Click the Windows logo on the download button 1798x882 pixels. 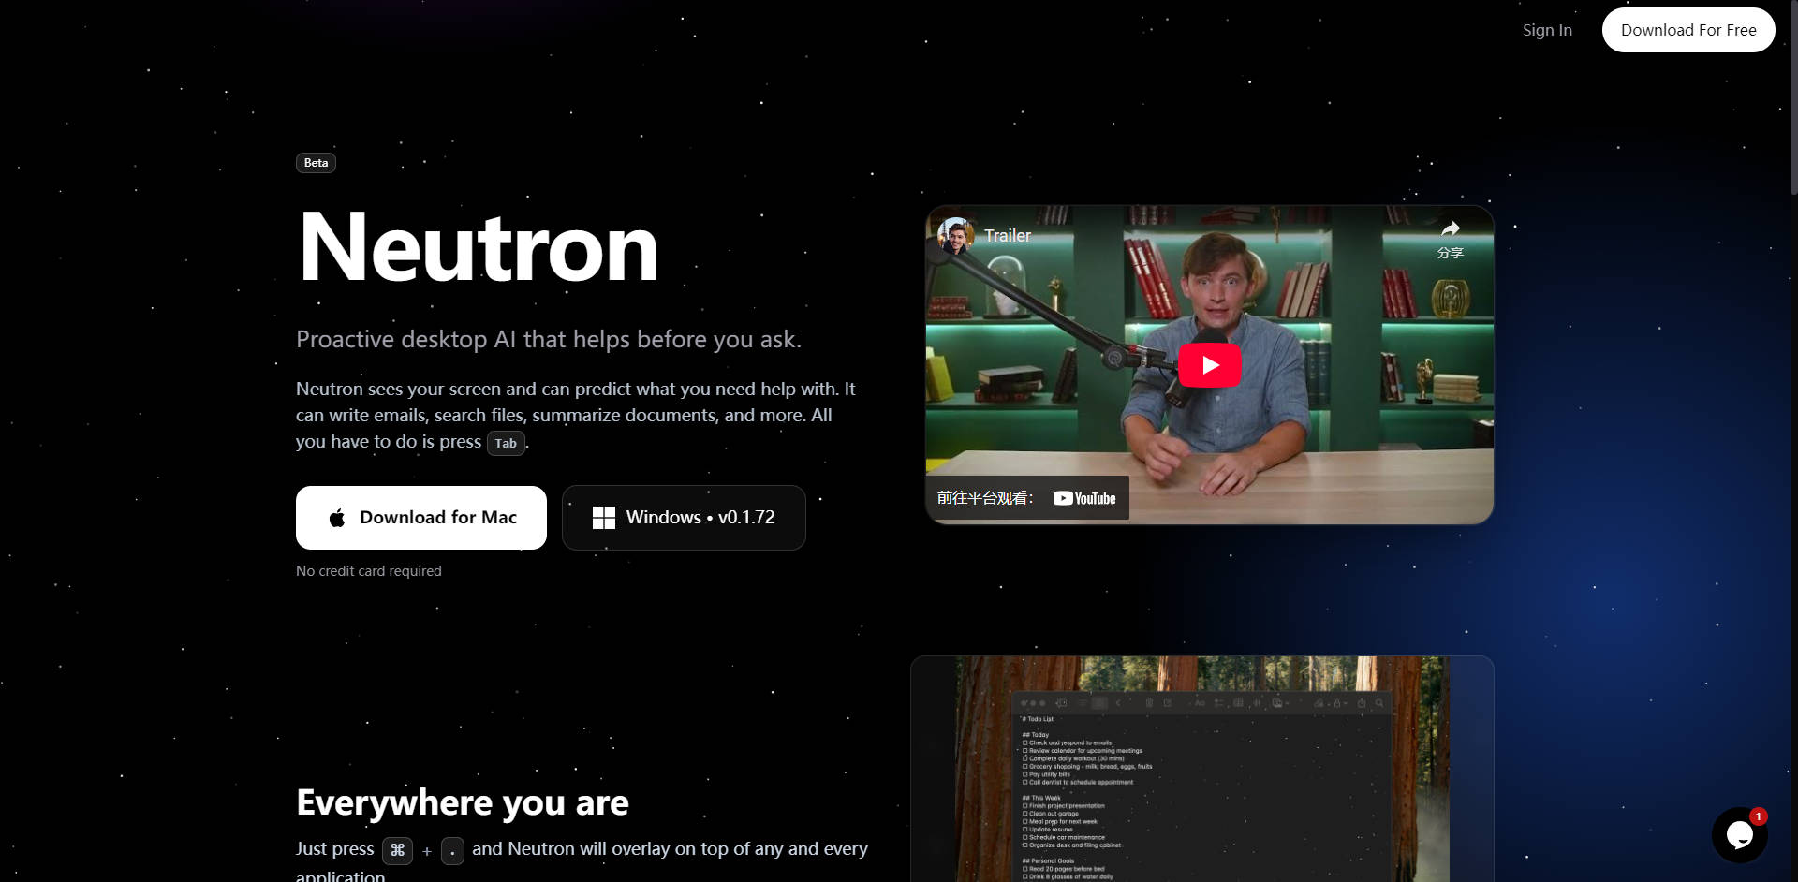click(604, 517)
